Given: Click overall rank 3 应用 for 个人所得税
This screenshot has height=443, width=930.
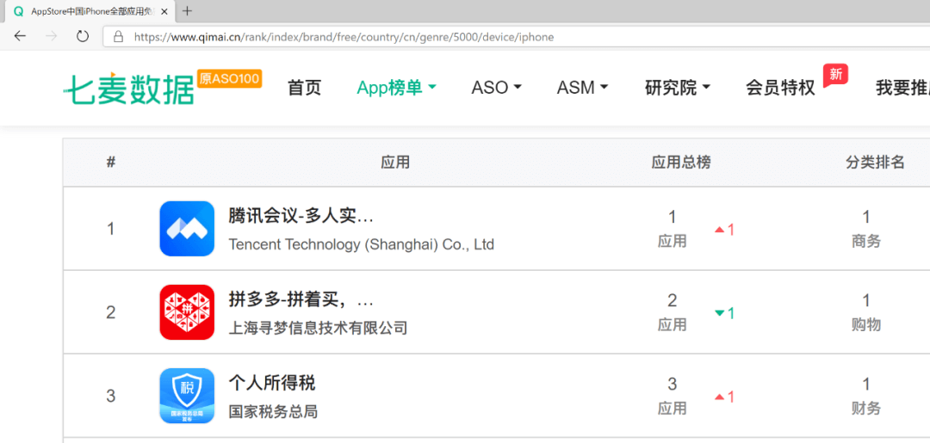Looking at the screenshot, I should (x=672, y=396).
